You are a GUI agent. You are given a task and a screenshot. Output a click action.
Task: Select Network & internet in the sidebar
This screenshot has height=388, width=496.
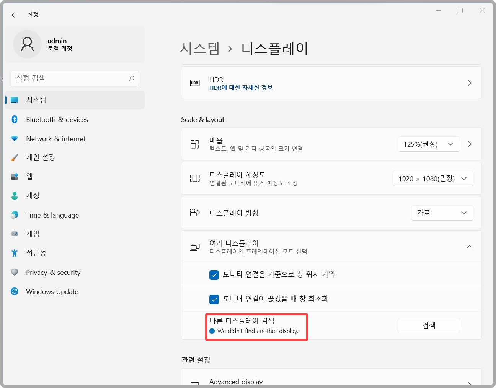tap(55, 138)
